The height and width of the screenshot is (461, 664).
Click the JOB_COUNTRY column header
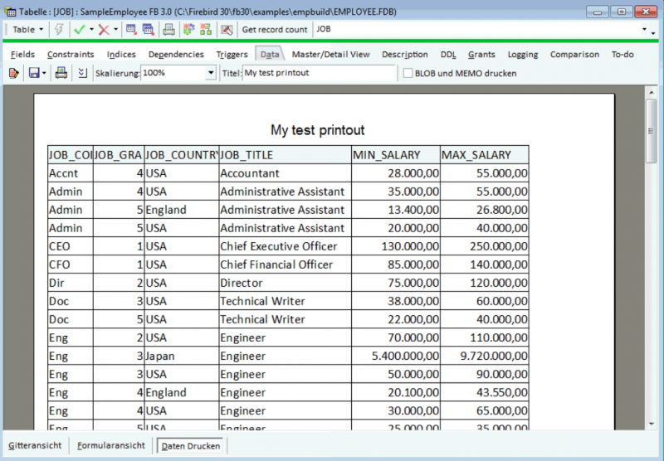pyautogui.click(x=182, y=155)
